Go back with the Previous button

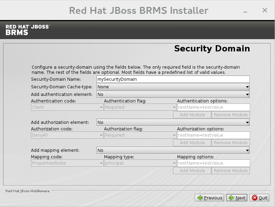210,198
